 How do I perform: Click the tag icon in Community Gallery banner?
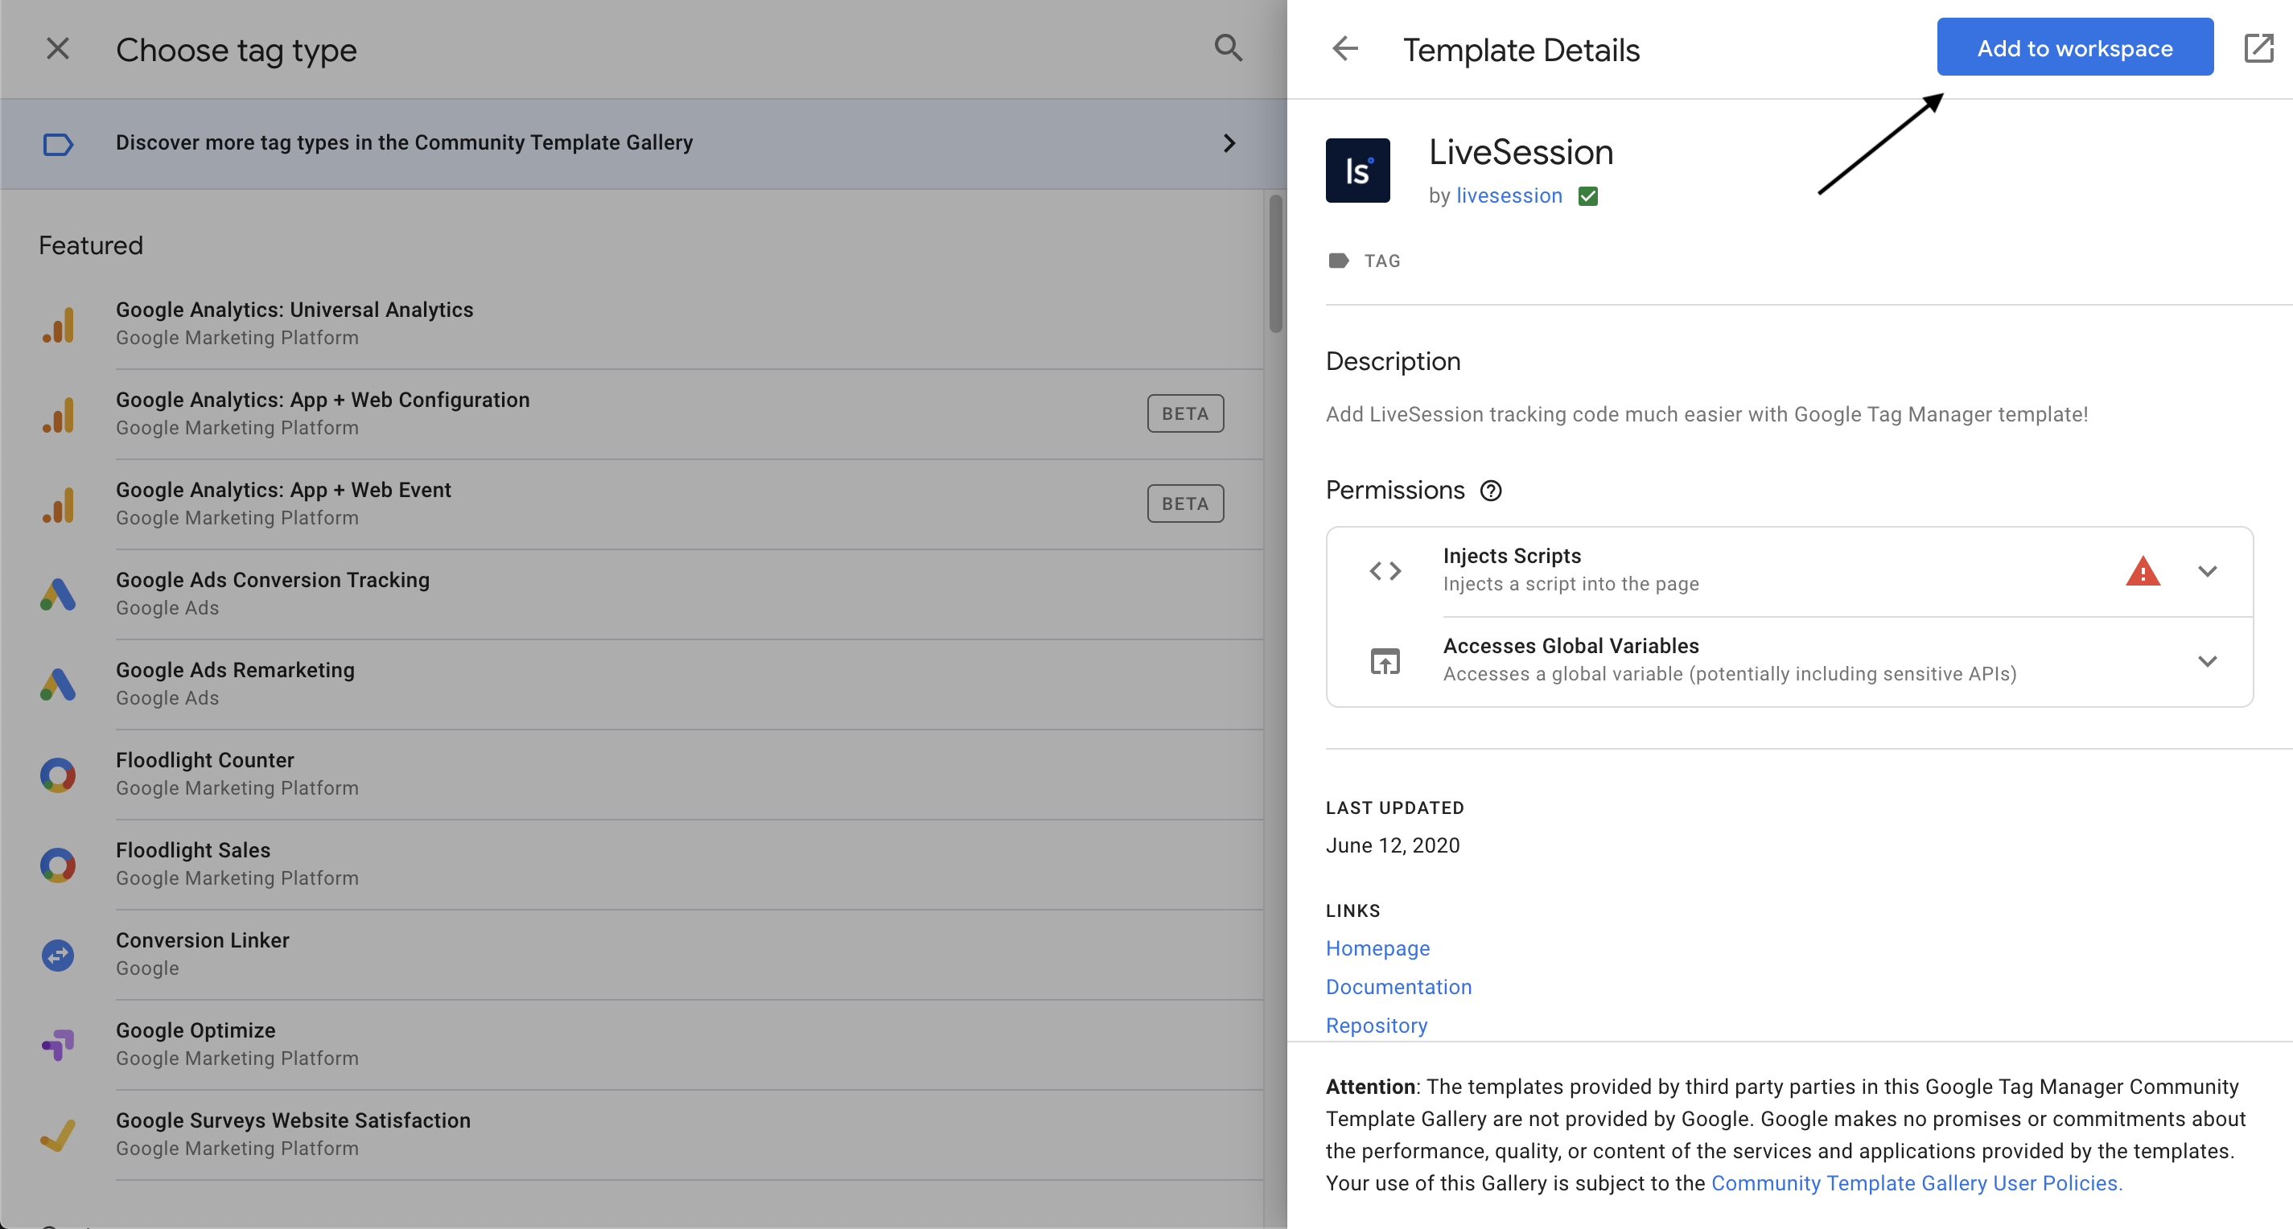coord(58,143)
